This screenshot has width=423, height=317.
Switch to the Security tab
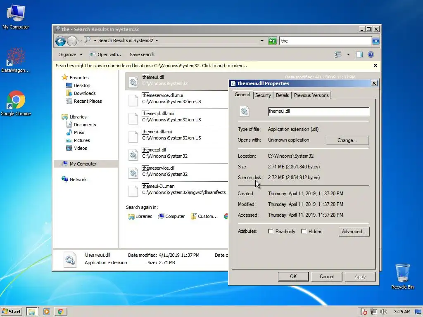pyautogui.click(x=263, y=95)
